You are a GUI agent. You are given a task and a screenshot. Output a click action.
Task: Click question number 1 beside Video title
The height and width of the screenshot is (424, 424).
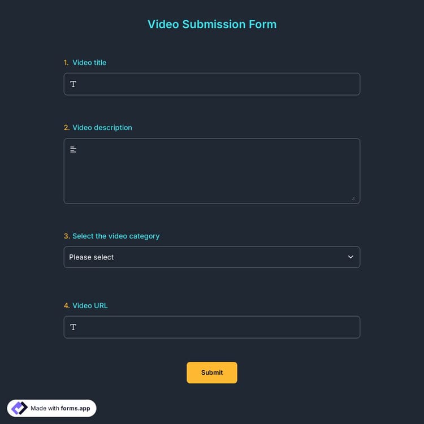point(66,63)
